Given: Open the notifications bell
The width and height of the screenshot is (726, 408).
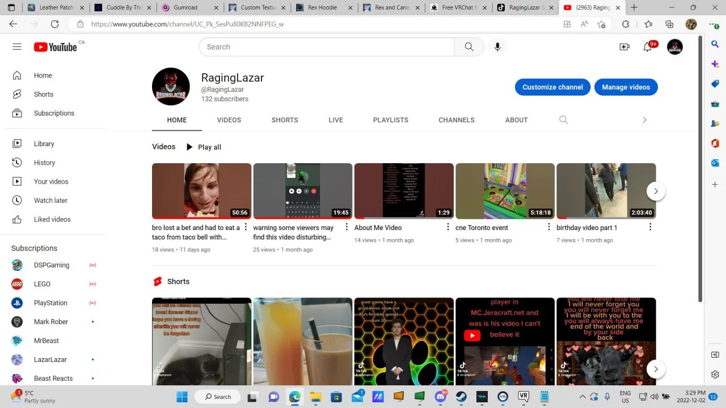Looking at the screenshot, I should click(x=647, y=47).
